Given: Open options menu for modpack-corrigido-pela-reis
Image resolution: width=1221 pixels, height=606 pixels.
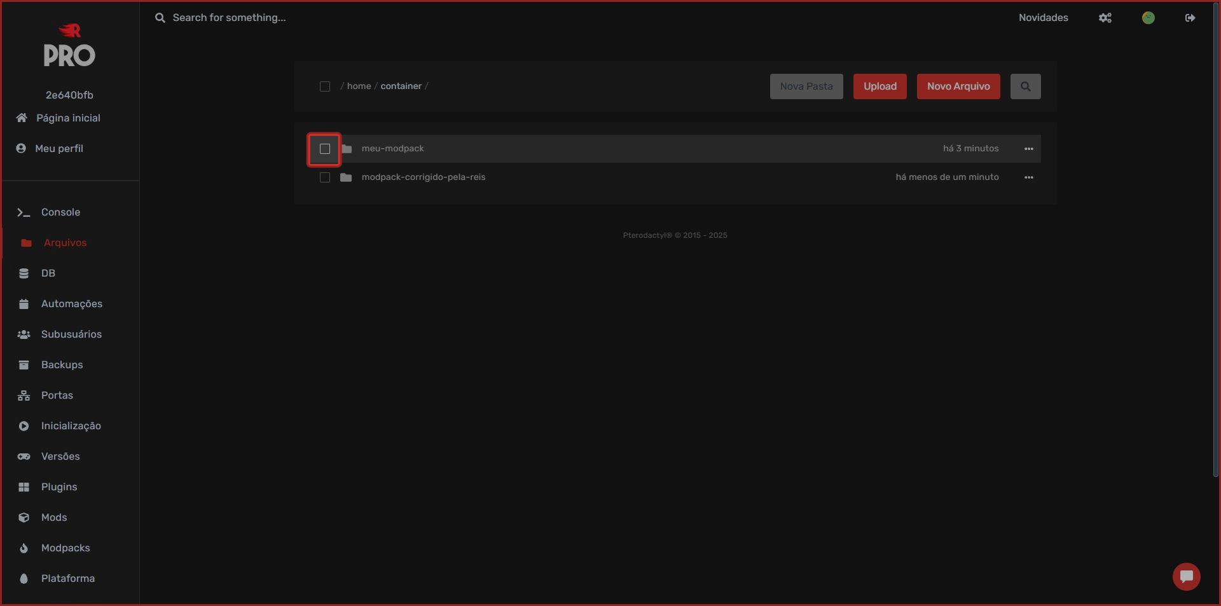Looking at the screenshot, I should pos(1029,177).
